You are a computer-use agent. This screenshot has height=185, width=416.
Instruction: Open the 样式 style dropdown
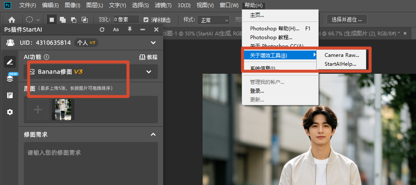(213, 20)
